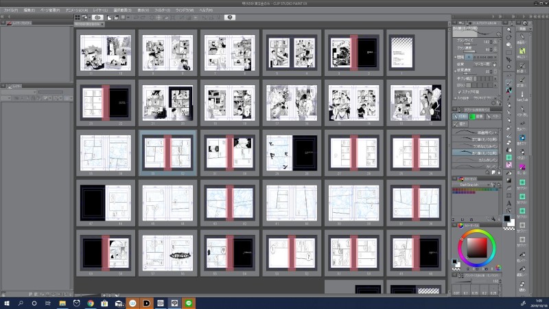549x309 pixels.
Task: Close the open document tab
Action: click(x=102, y=24)
